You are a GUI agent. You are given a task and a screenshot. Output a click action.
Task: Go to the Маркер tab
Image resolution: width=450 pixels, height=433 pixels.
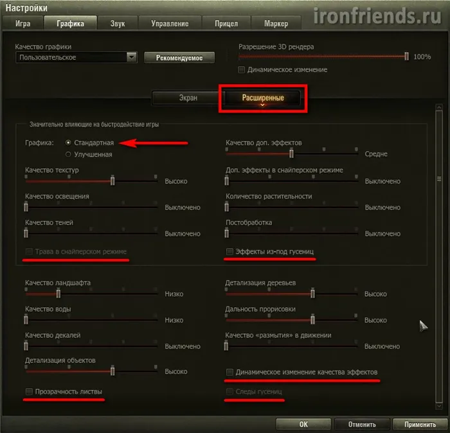[276, 24]
